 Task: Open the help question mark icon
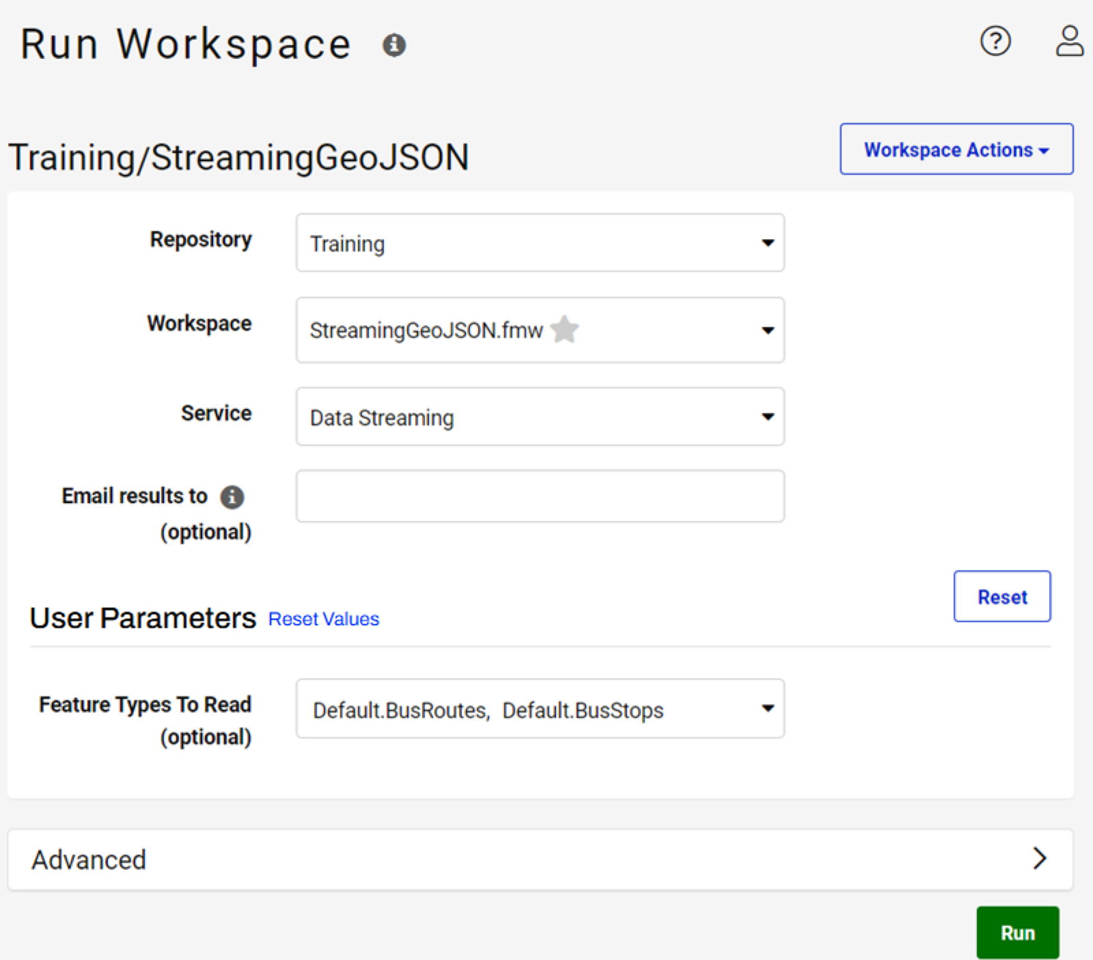point(995,41)
